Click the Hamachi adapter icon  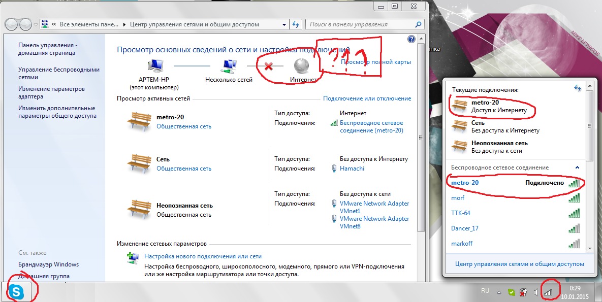pos(334,169)
